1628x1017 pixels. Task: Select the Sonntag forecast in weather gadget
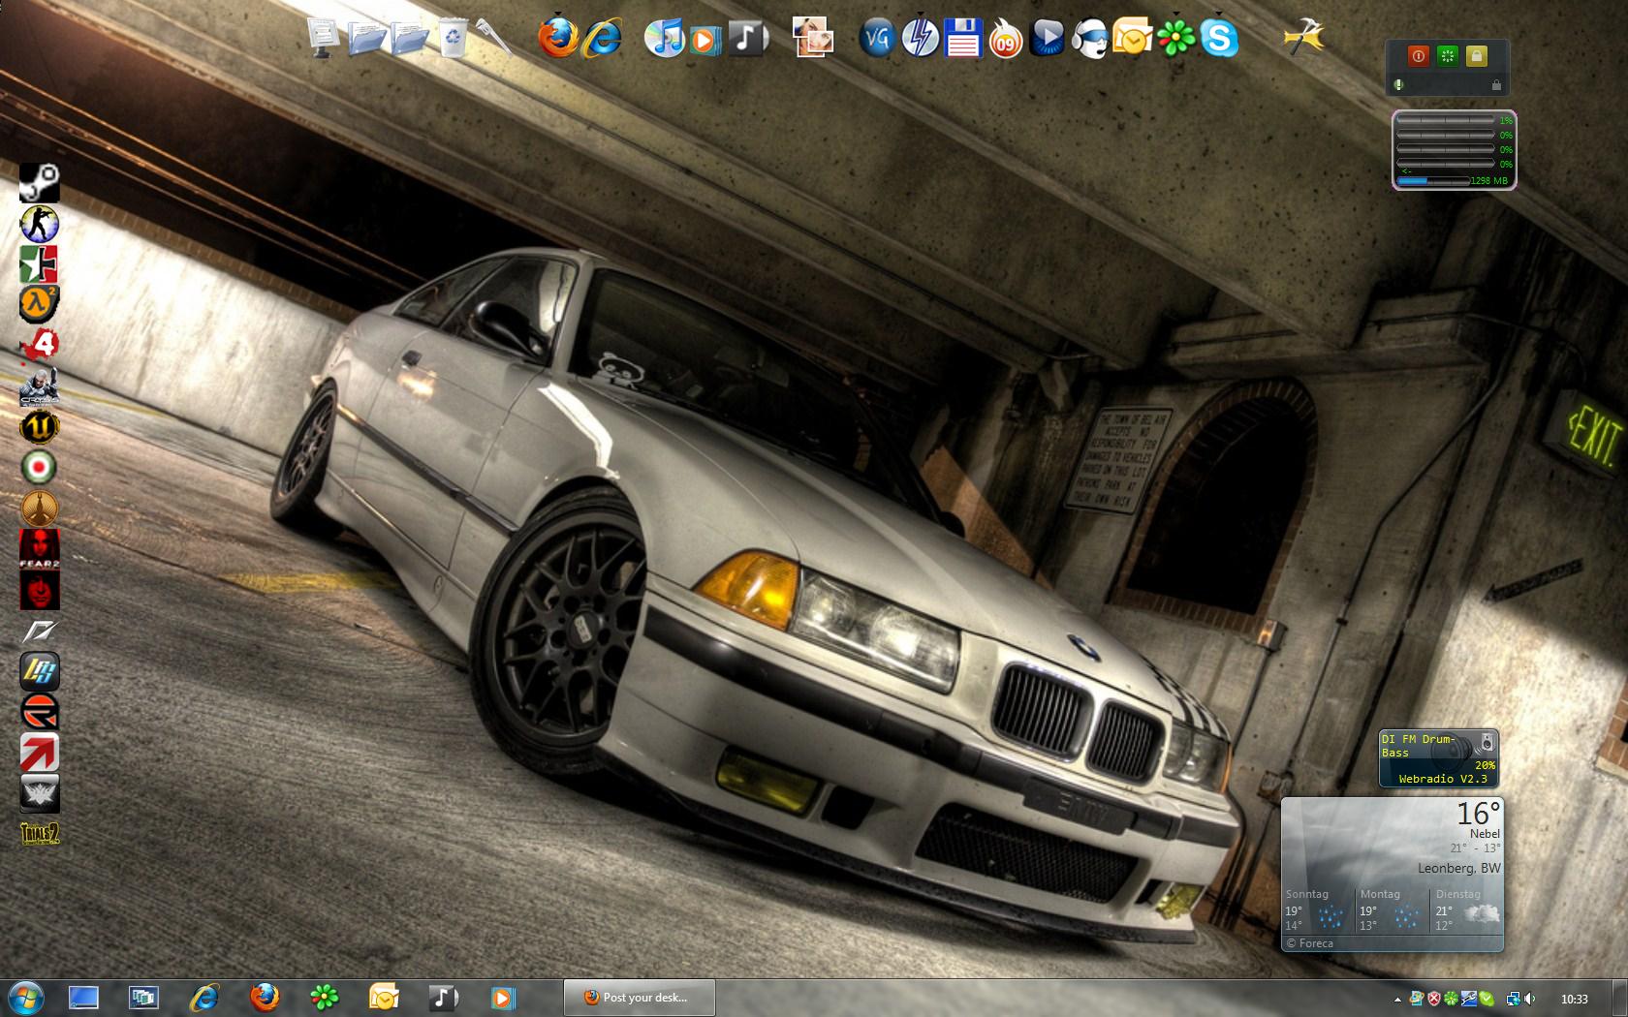pos(1319,910)
